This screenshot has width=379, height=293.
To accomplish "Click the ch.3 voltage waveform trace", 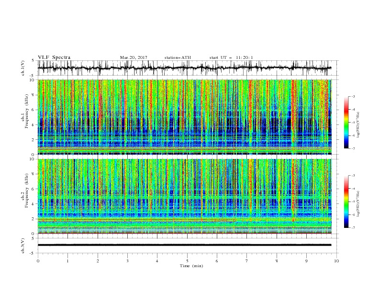I will point(184,245).
